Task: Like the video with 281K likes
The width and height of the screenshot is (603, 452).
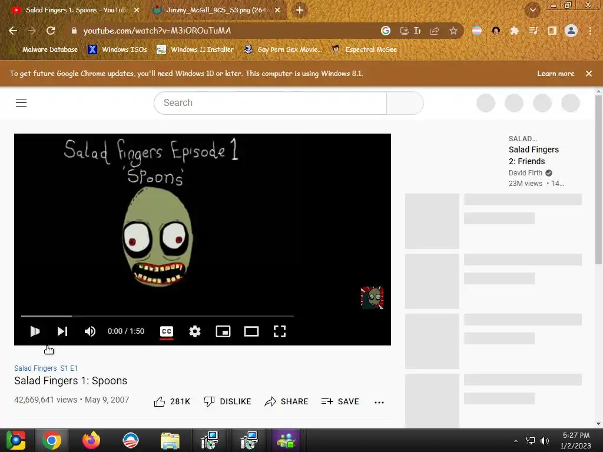Action: [172, 401]
